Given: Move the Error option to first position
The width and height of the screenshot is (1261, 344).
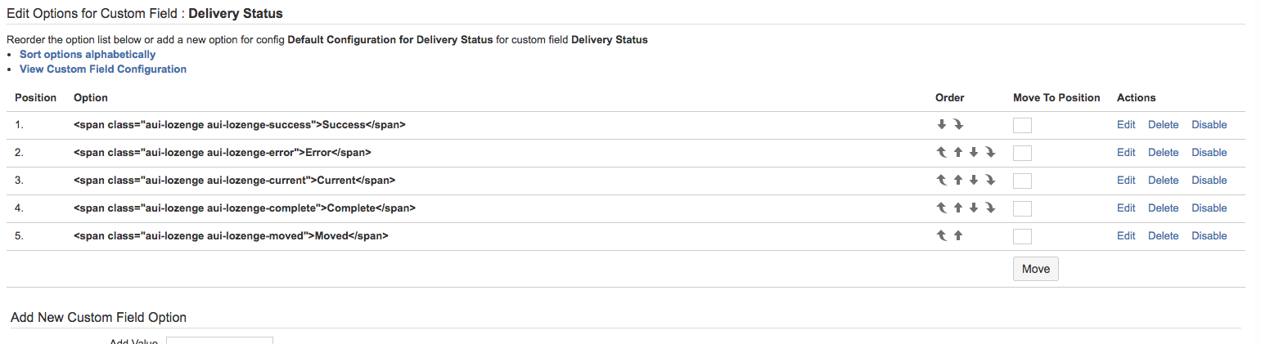Looking at the screenshot, I should 942,153.
